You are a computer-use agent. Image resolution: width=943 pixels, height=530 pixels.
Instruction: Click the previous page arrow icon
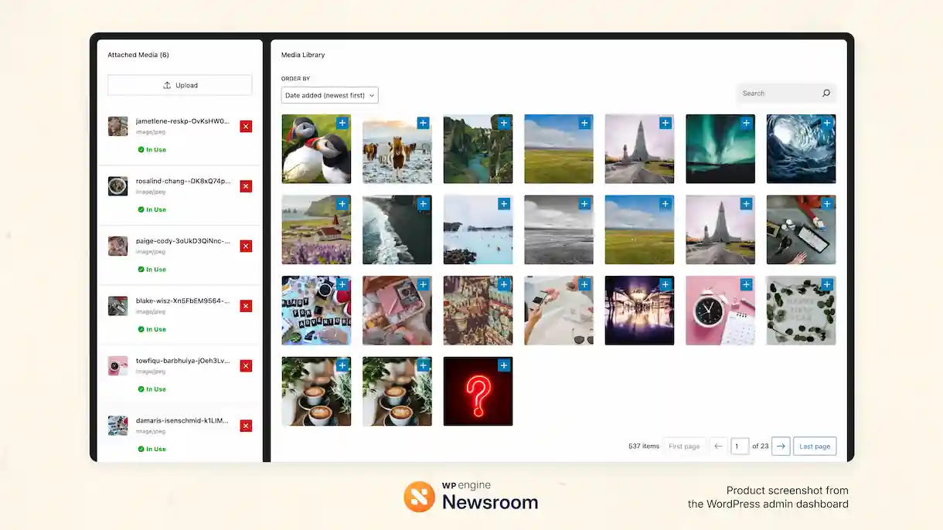pos(717,446)
